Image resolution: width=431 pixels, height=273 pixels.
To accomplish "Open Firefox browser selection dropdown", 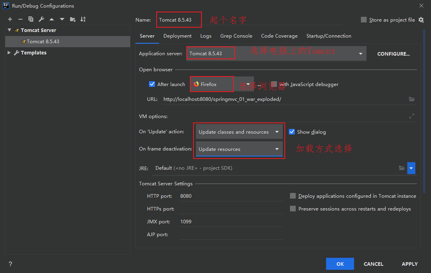I will tap(248, 84).
